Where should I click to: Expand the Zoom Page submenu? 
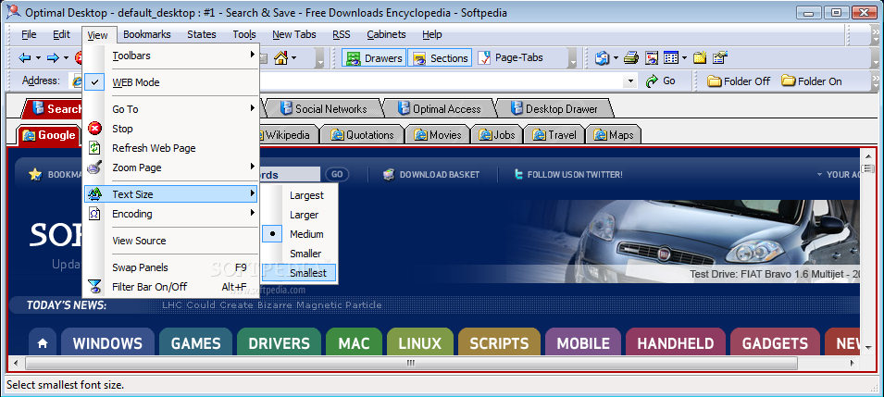(x=171, y=167)
